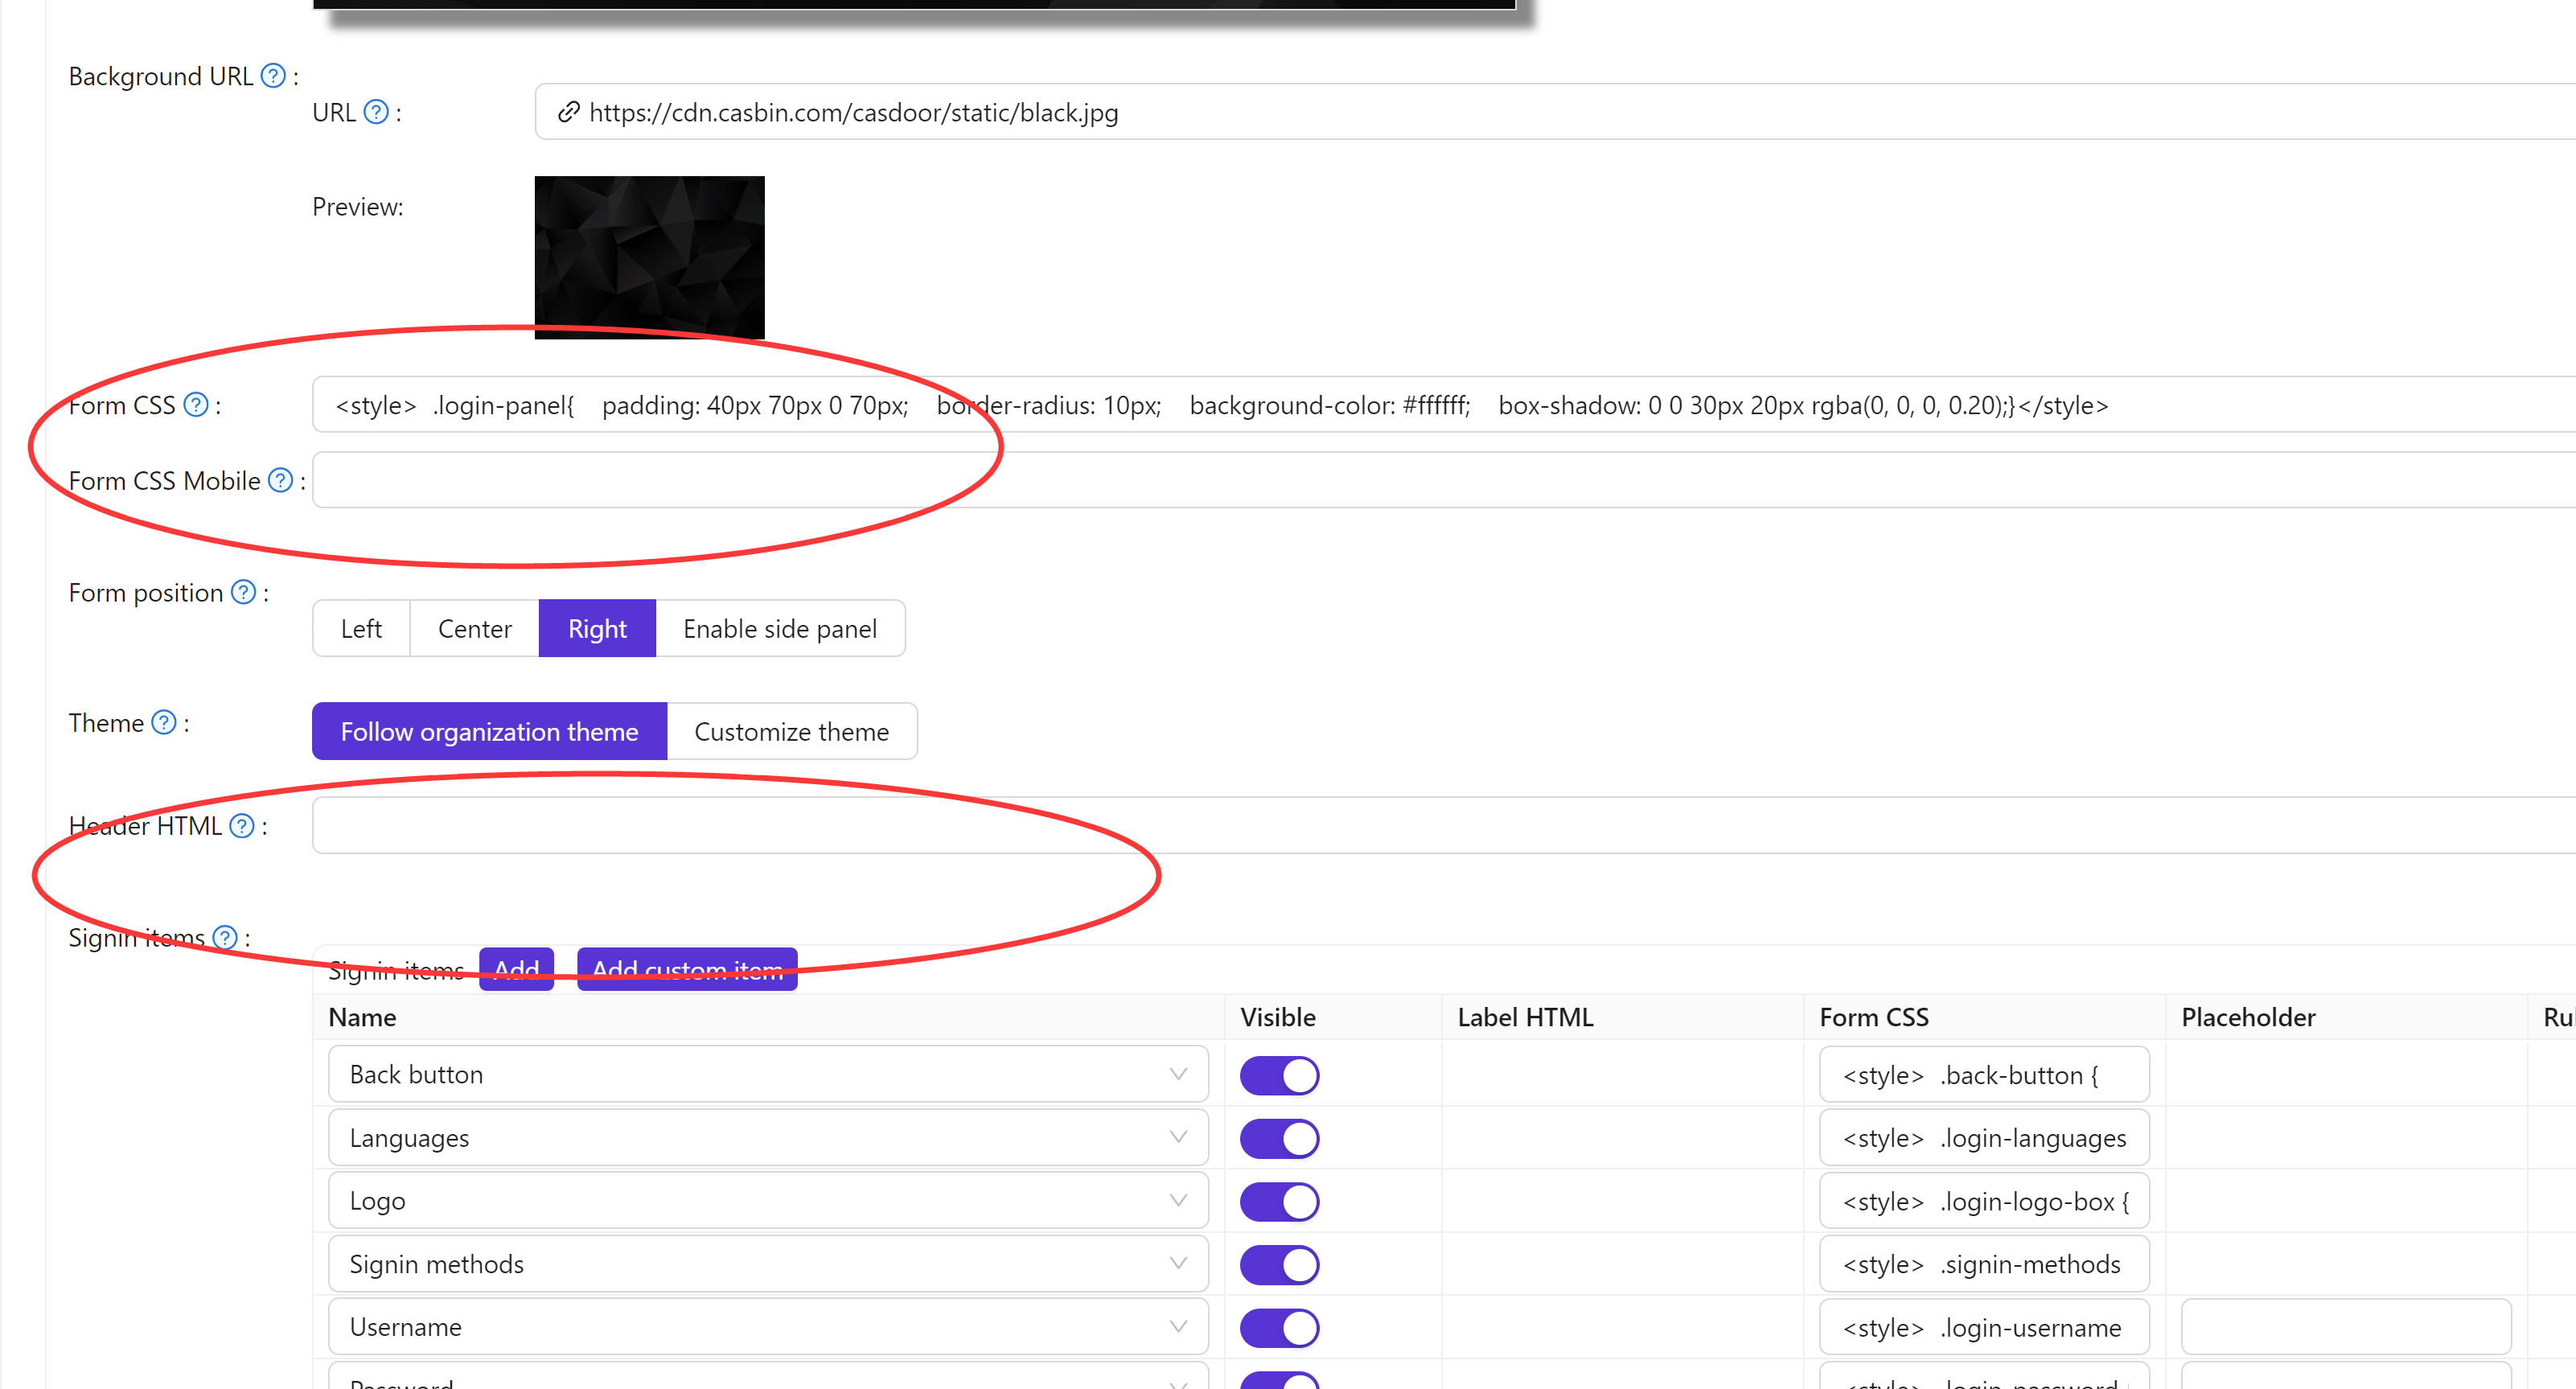Select Center form position
Viewport: 2576px width, 1389px height.
tap(475, 629)
